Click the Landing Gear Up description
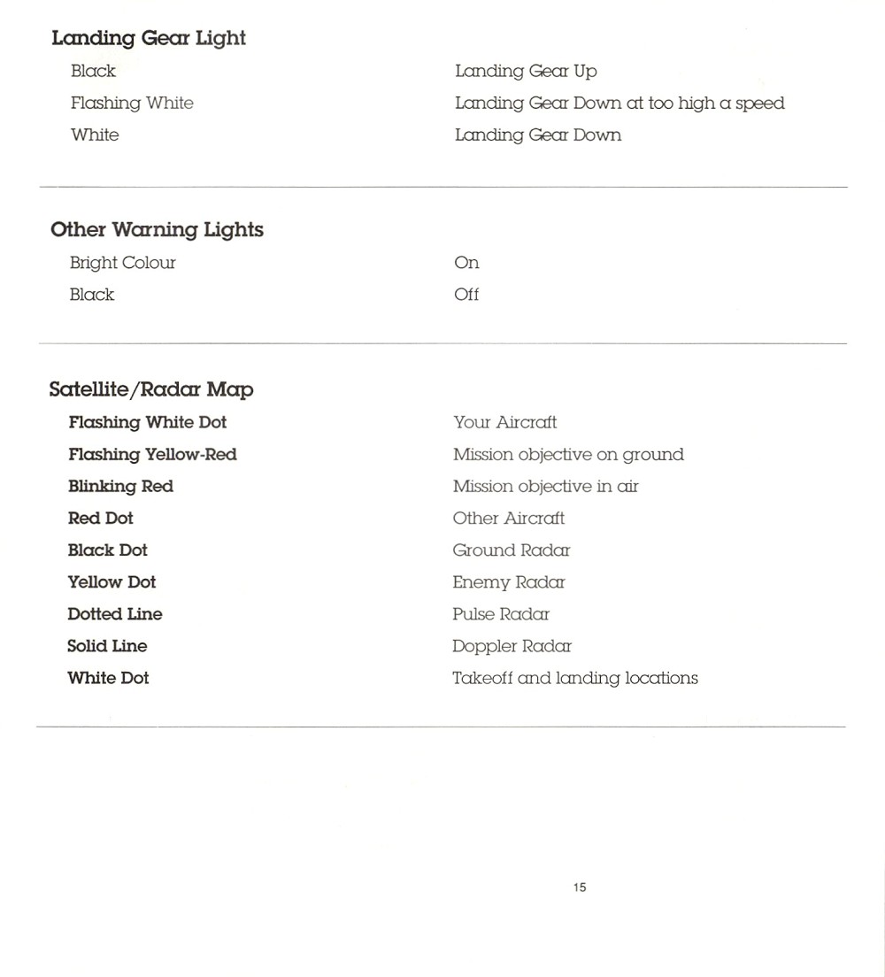The image size is (885, 977). (x=526, y=72)
